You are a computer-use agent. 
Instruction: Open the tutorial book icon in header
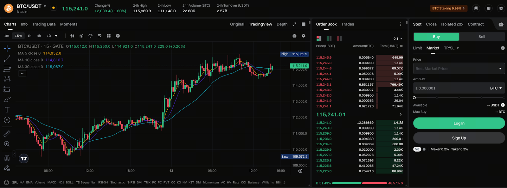click(489, 8)
